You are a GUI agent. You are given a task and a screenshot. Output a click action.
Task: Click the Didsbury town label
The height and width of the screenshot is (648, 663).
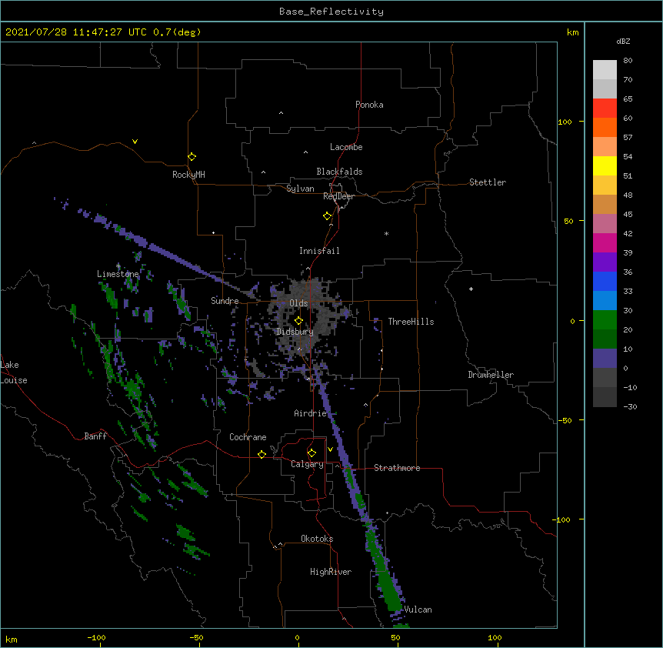(295, 332)
